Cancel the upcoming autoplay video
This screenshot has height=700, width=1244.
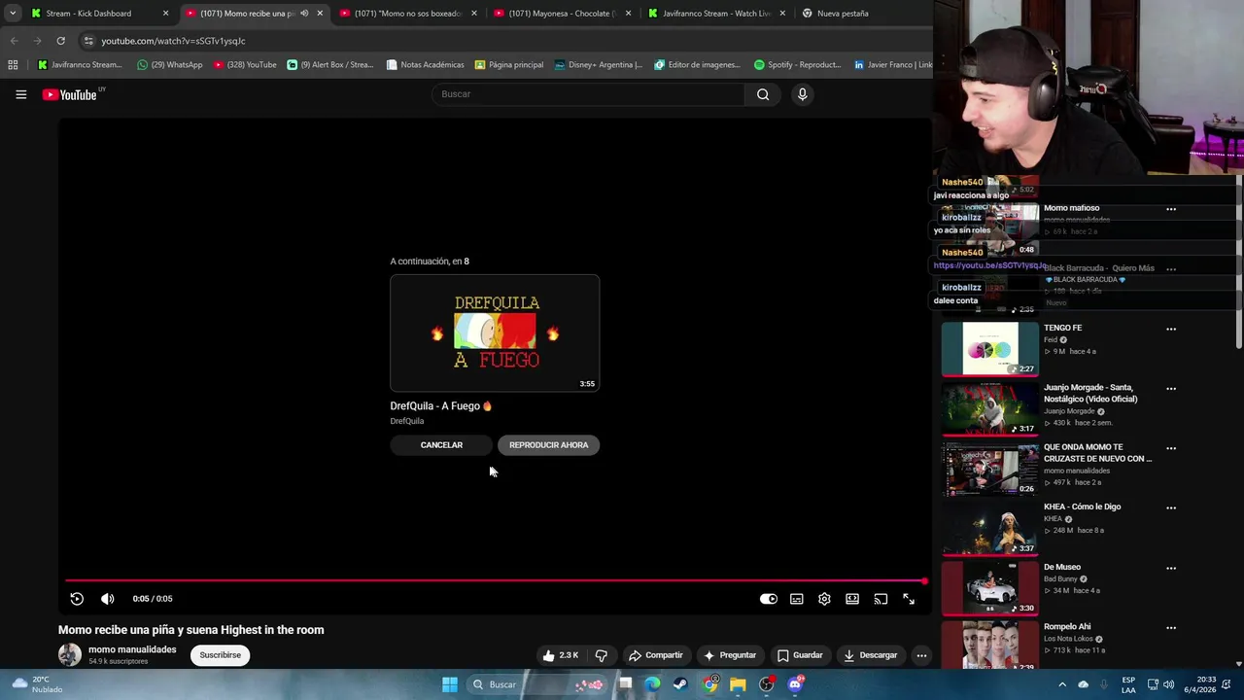pyautogui.click(x=441, y=445)
